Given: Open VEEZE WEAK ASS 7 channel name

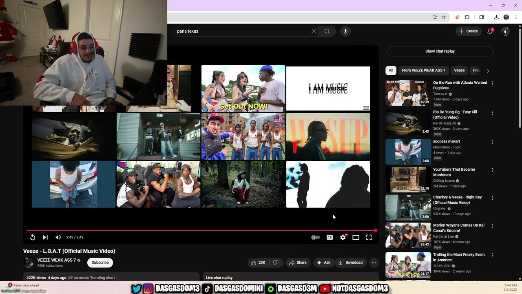Looking at the screenshot, I should coord(56,260).
